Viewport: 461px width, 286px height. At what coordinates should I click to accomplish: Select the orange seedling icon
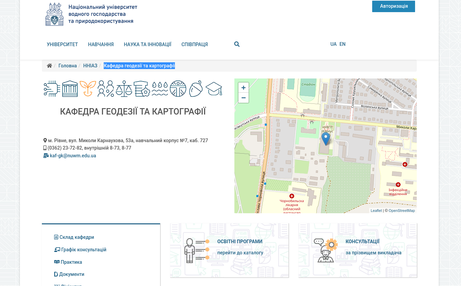(87, 89)
